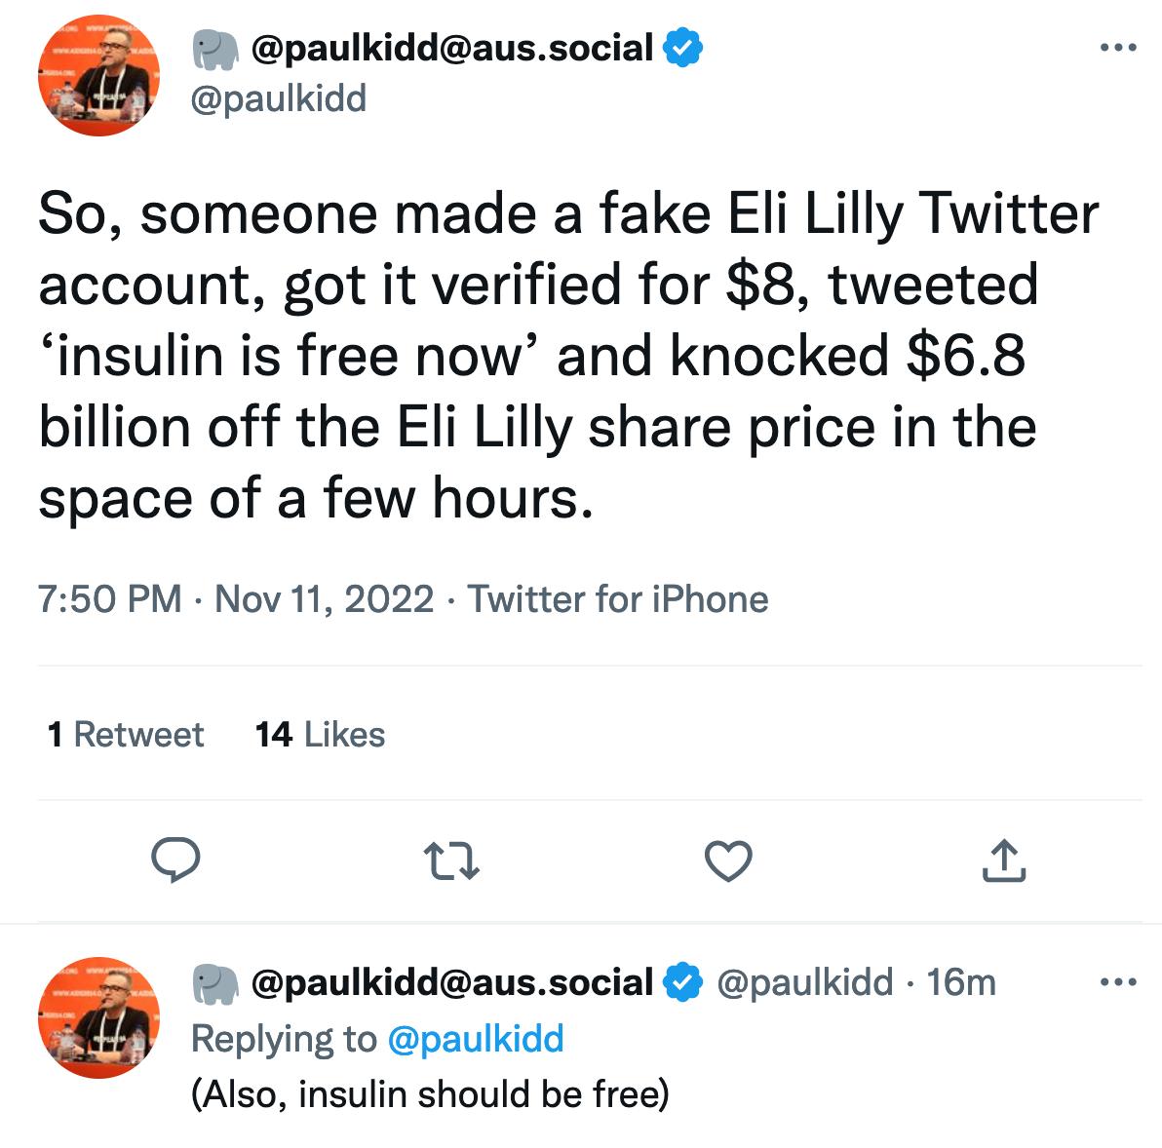The height and width of the screenshot is (1148, 1162).
Task: Open the more options menu on main tweet
Action: click(x=1117, y=47)
